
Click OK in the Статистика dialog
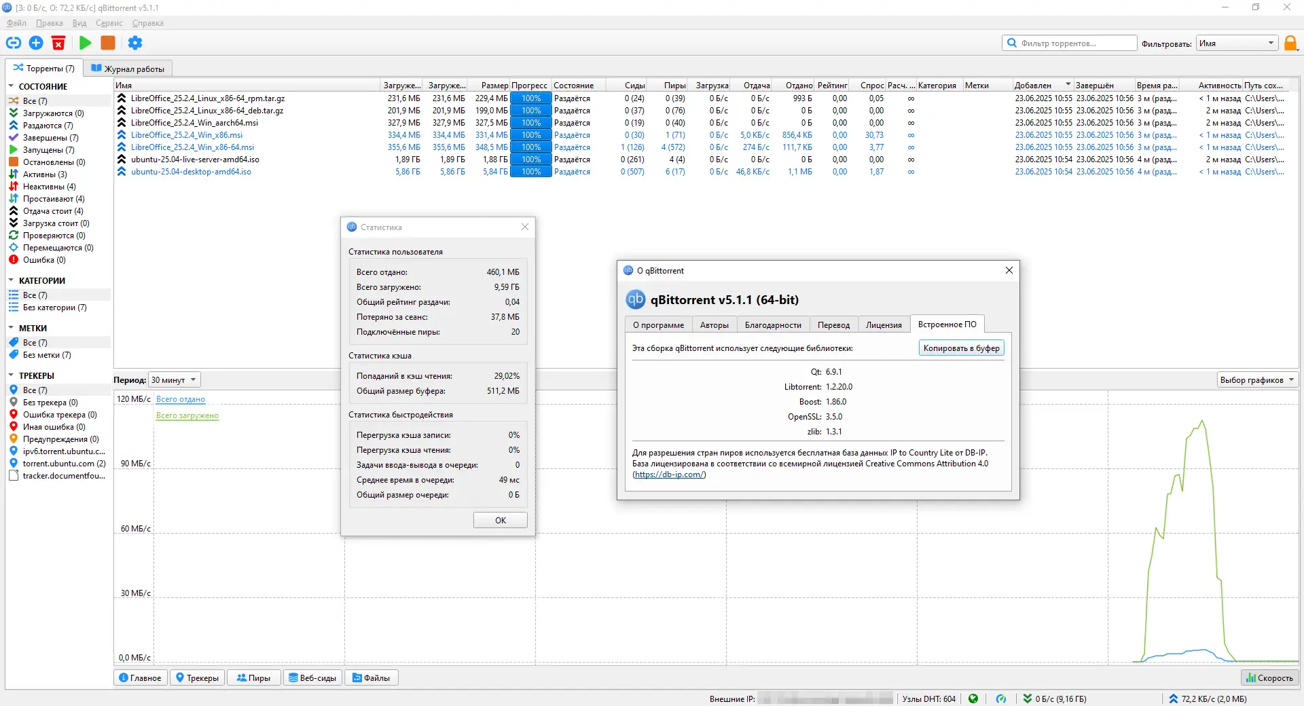(x=501, y=520)
